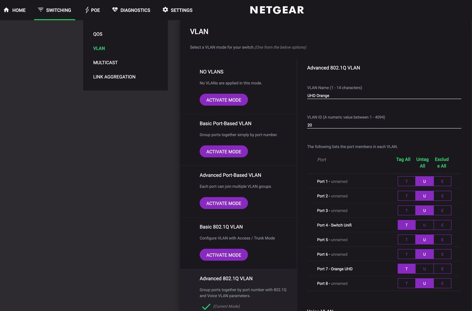Click the NETGEAR logo
The width and height of the screenshot is (472, 311).
277,10
